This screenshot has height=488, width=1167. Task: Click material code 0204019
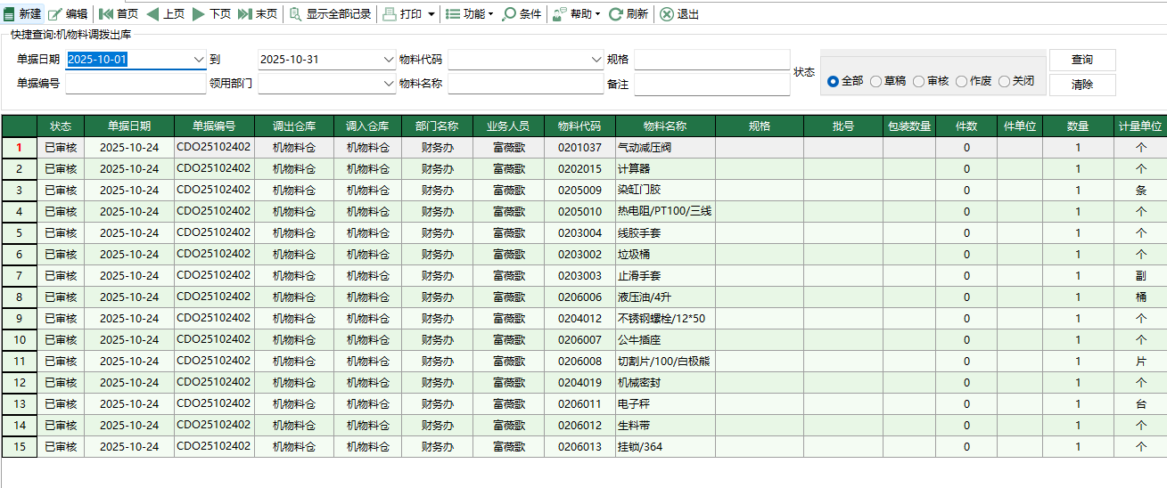[x=579, y=383]
